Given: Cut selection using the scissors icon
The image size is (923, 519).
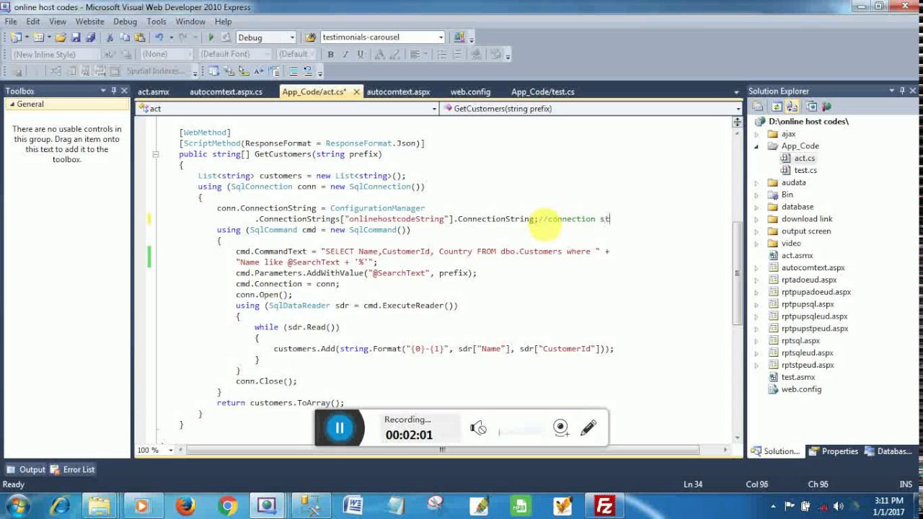Looking at the screenshot, I should (x=110, y=37).
